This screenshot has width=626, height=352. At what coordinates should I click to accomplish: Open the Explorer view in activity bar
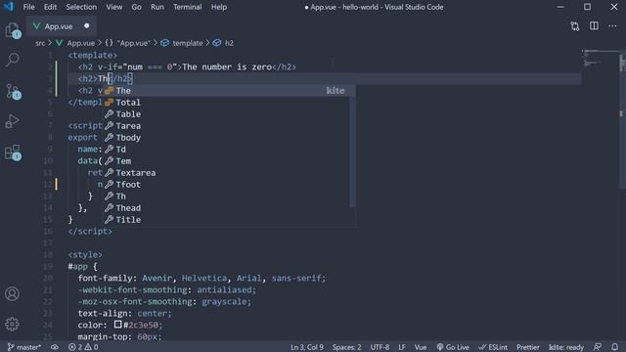[x=13, y=30]
